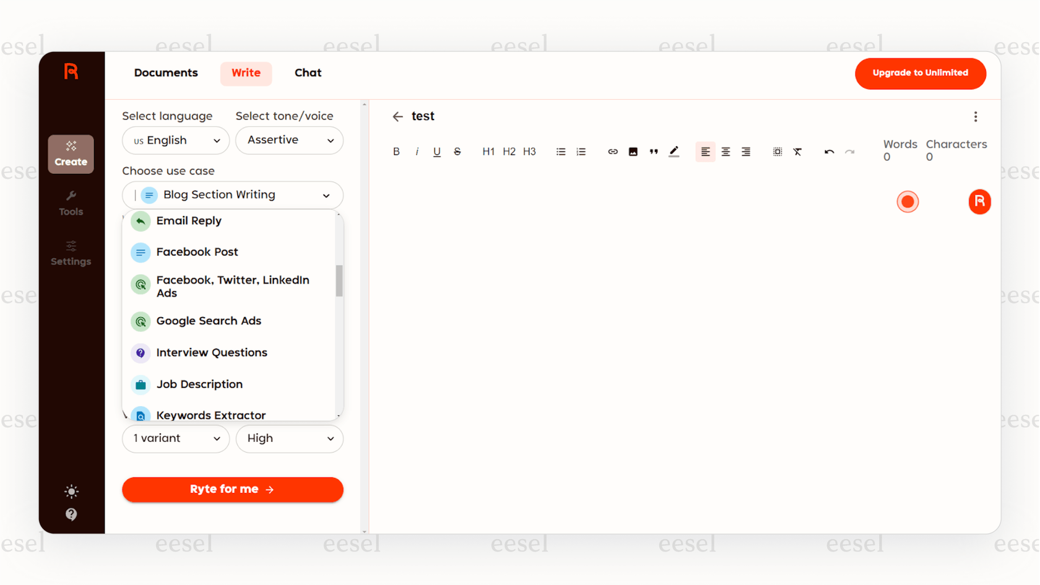Insert a blockquote
The width and height of the screenshot is (1040, 585).
click(x=653, y=151)
